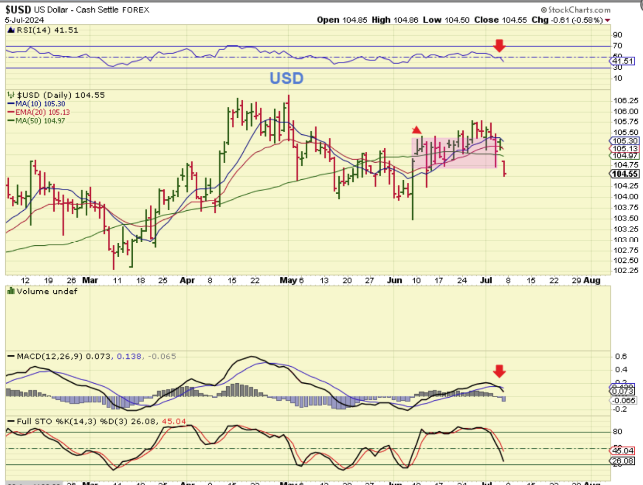Click the red down-triangle beside the Chg value

tap(607, 20)
